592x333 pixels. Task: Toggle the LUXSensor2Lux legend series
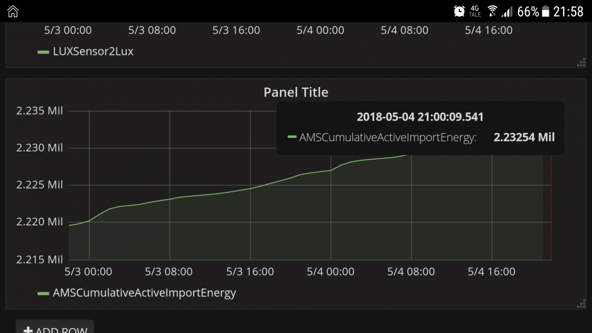coord(93,51)
